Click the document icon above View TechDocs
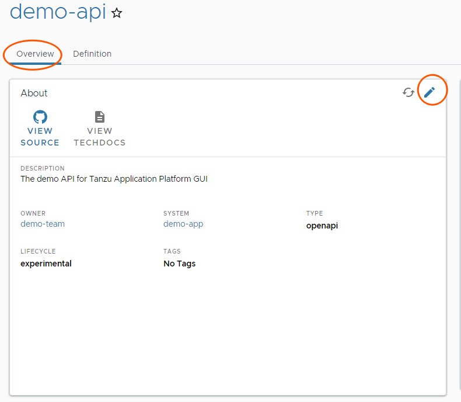The height and width of the screenshot is (402, 461). 100,116
